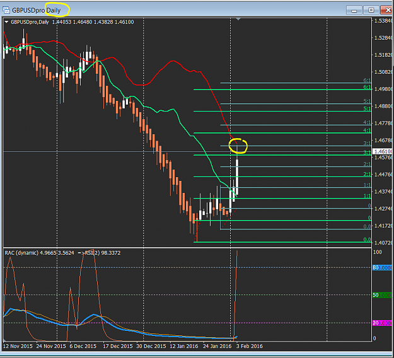The height and width of the screenshot is (358, 394).
Task: Click the 6 Dec 2015 date label
Action: [x=83, y=346]
